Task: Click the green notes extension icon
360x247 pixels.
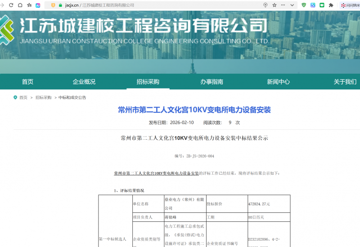Action: click(x=322, y=5)
